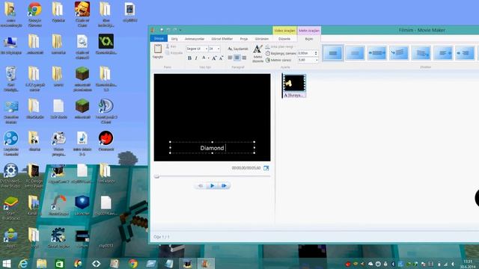Click the preview seek slider handle
Screen dimensions: 479x269
coord(156,176)
